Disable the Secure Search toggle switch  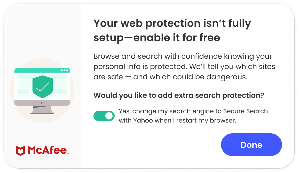(x=104, y=116)
